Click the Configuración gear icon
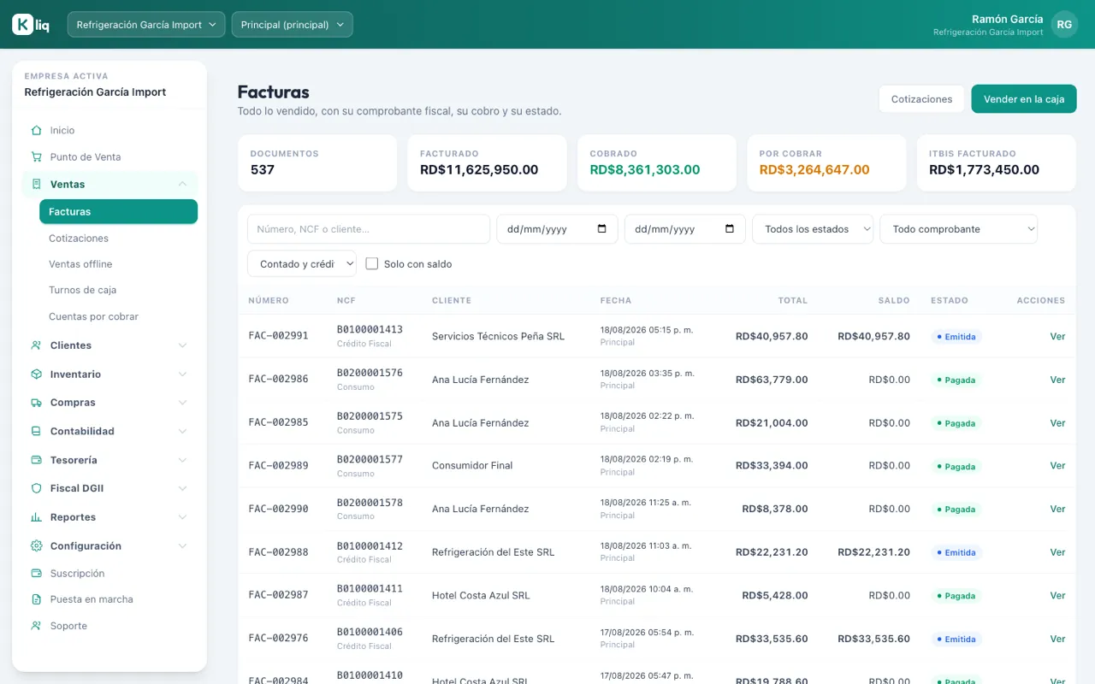Viewport: 1095px width, 684px height. (x=36, y=546)
